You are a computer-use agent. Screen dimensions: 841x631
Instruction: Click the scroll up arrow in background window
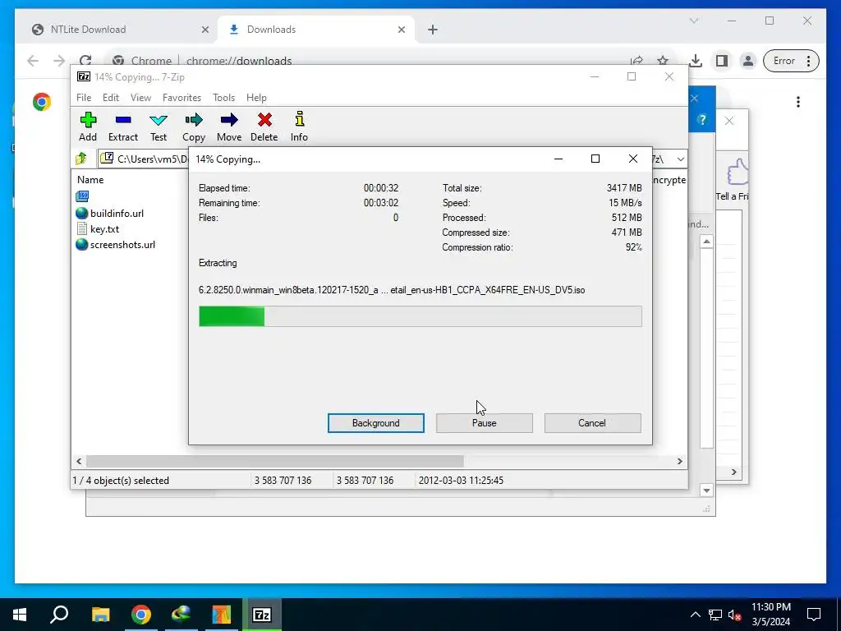706,242
